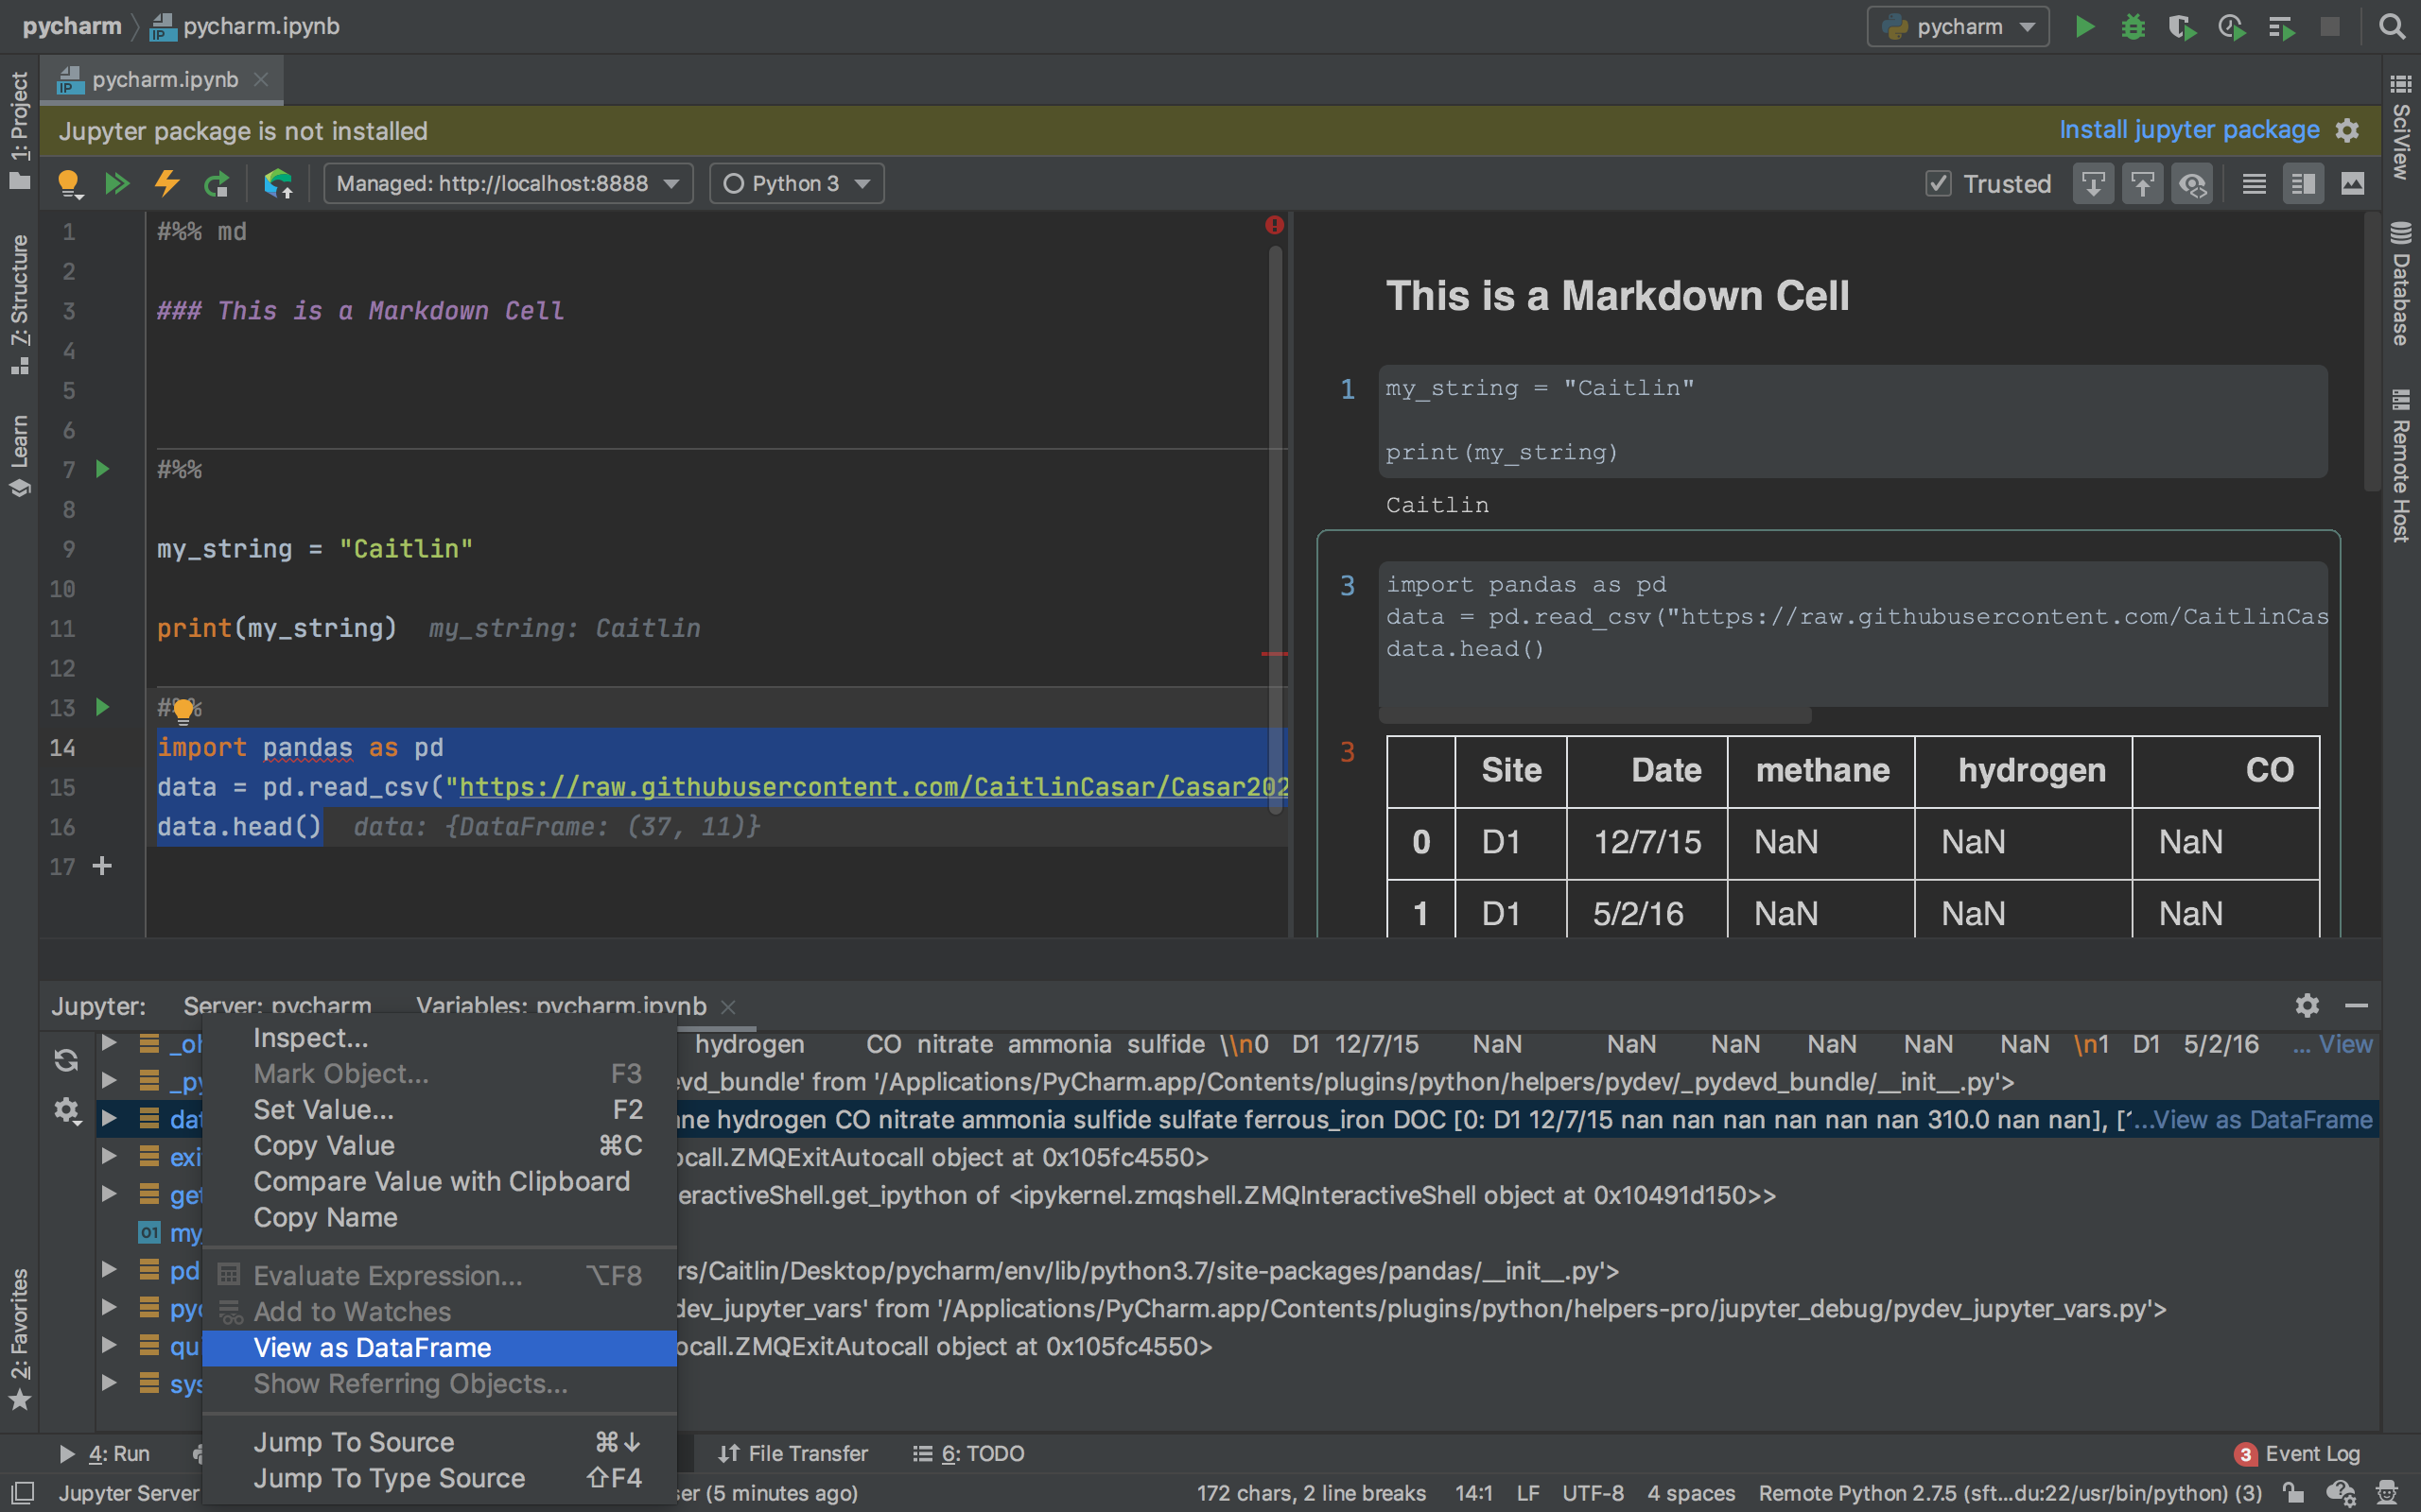Open 6: TODO tool window
2421x1512 pixels.
968,1453
